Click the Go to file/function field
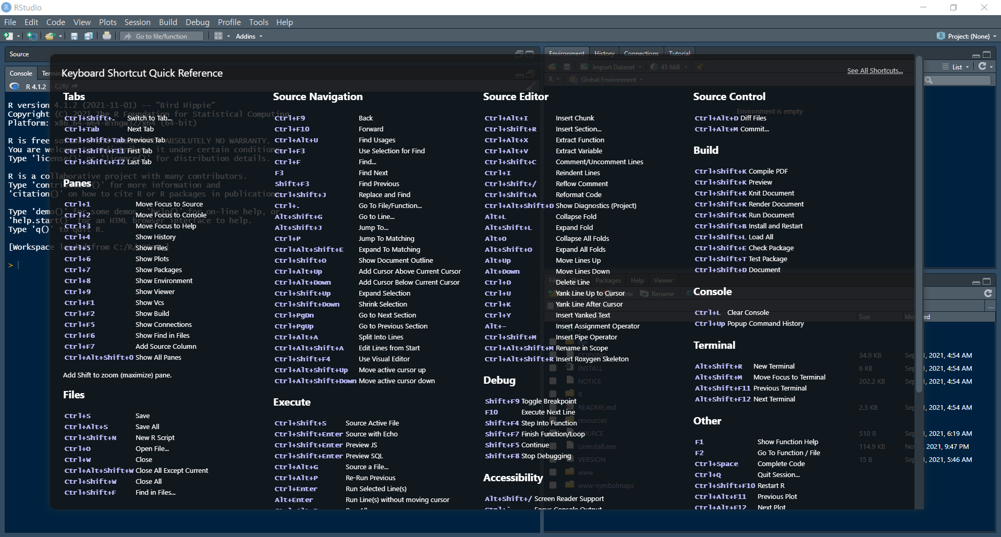Viewport: 1001px width, 537px height. tap(162, 36)
